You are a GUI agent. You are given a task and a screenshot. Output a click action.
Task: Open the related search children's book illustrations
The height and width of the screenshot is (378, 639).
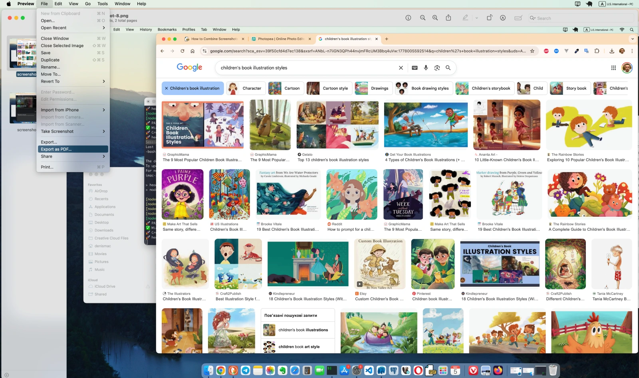coord(298,330)
